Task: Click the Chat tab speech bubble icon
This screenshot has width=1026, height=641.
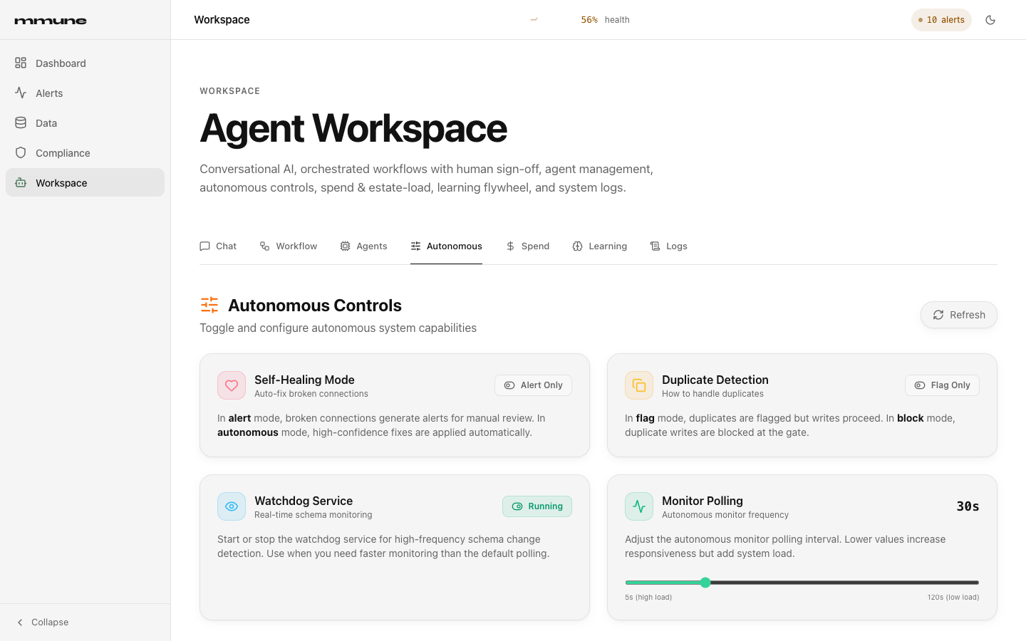Action: 204,246
